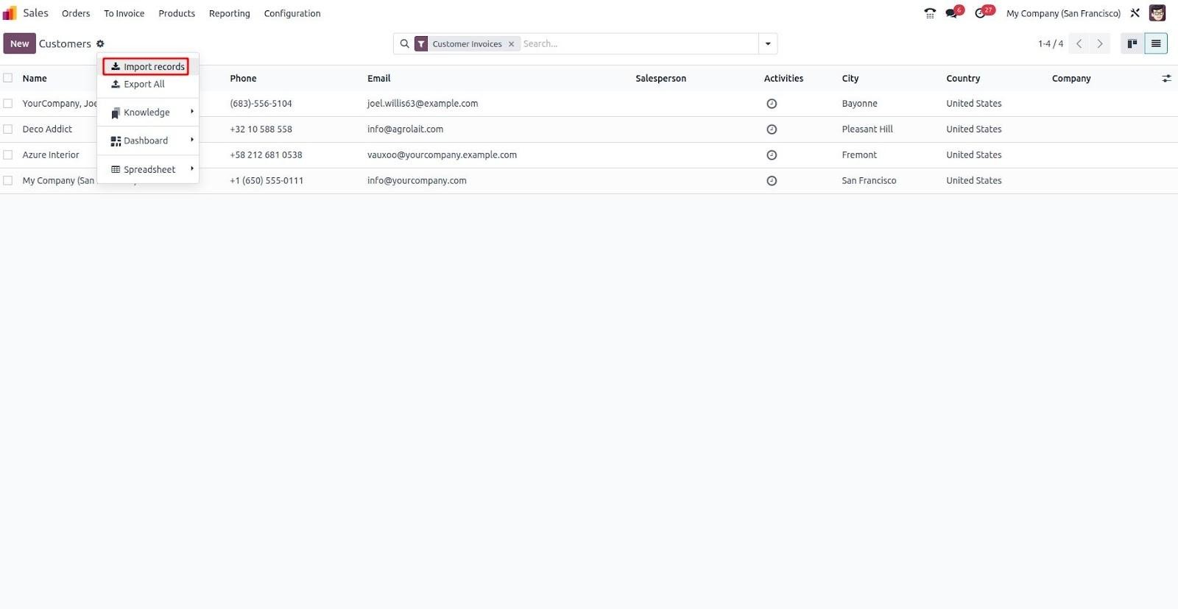Toggle the select-all records checkbox
Screen dimensions: 1178x609
pos(8,78)
